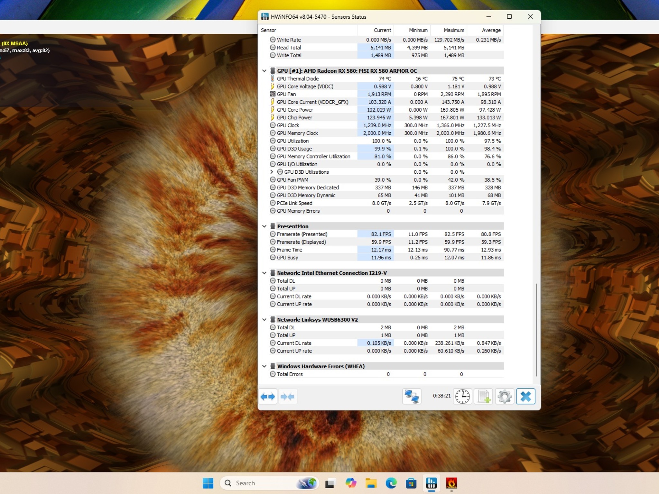Viewport: 659px width, 494px height.
Task: Click the blue X close sensors button
Action: tap(526, 397)
